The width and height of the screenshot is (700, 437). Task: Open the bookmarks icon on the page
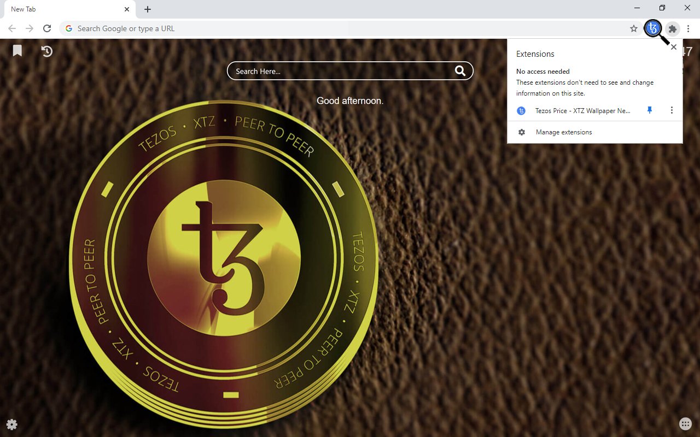tap(17, 51)
